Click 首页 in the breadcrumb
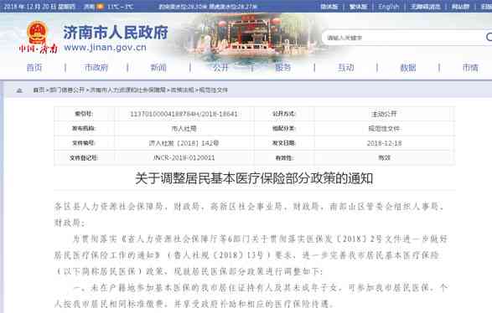492x313 pixels. pos(39,90)
